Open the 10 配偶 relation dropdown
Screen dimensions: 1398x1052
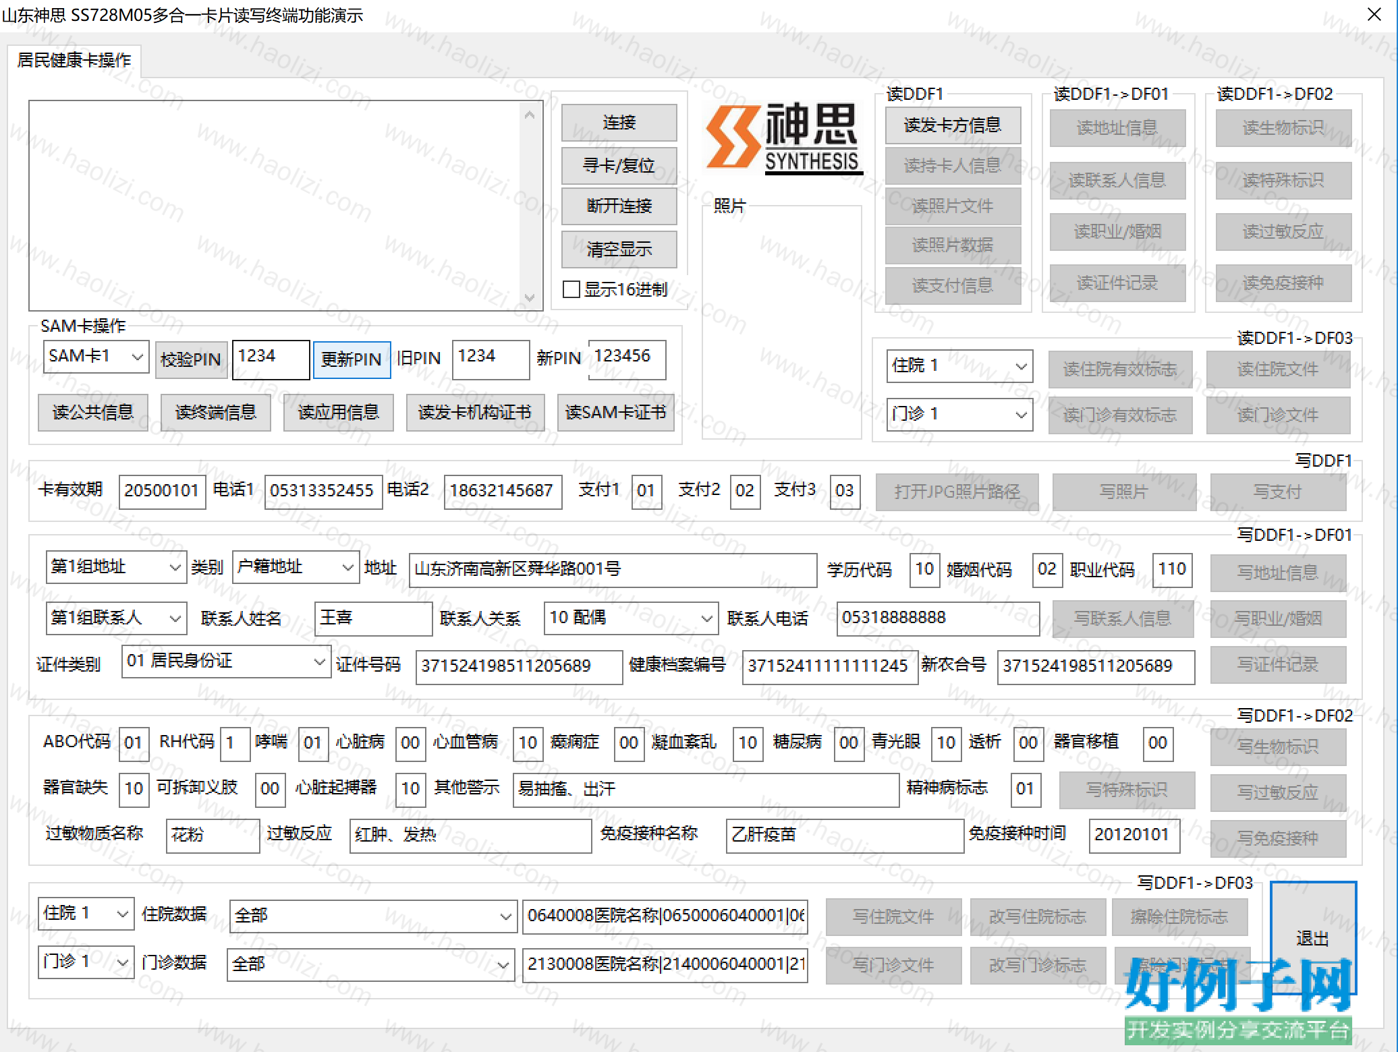tap(630, 618)
